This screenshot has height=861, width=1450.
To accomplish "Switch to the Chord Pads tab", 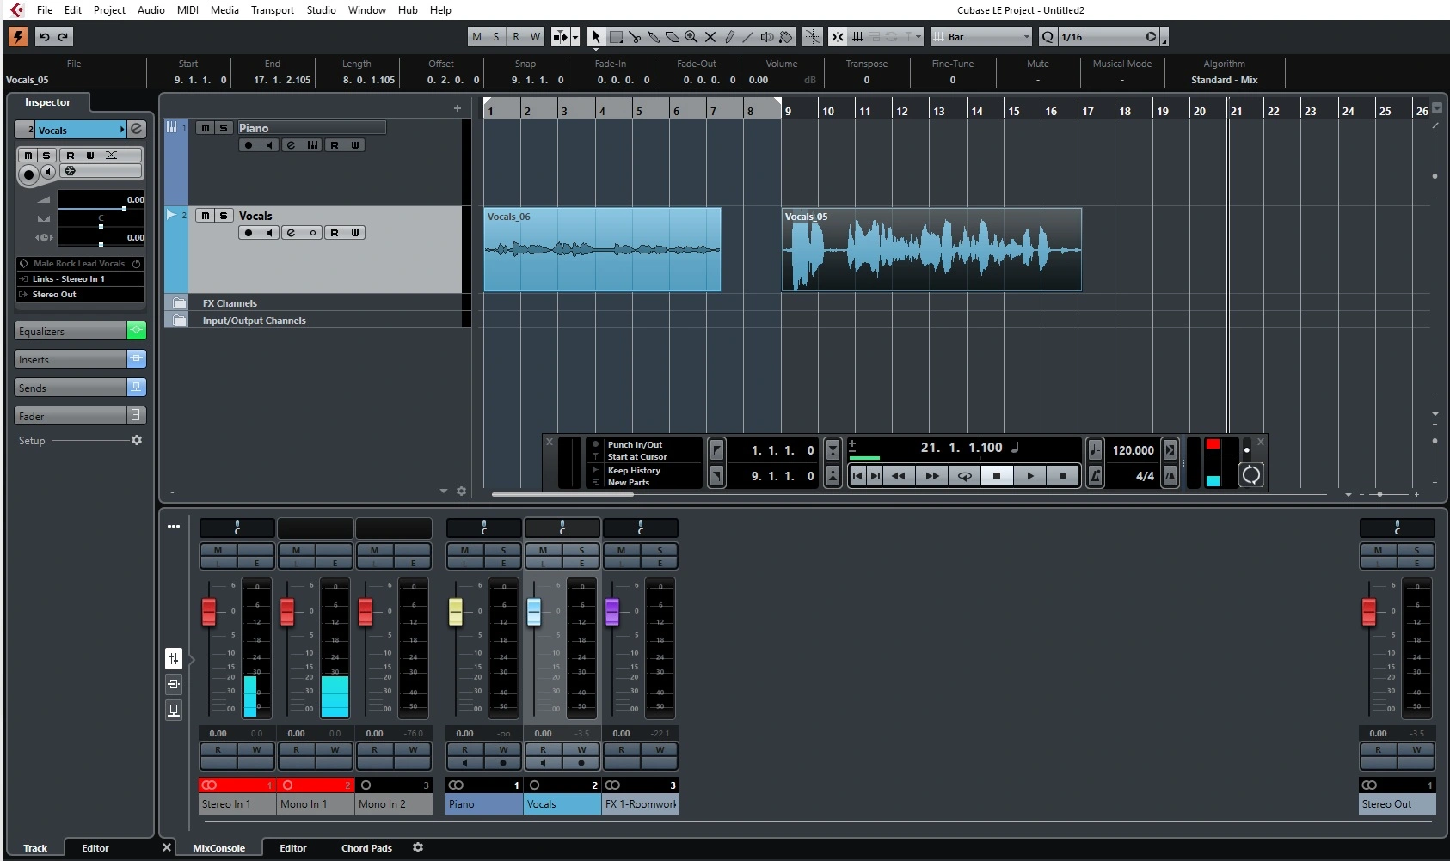I will coord(366,848).
